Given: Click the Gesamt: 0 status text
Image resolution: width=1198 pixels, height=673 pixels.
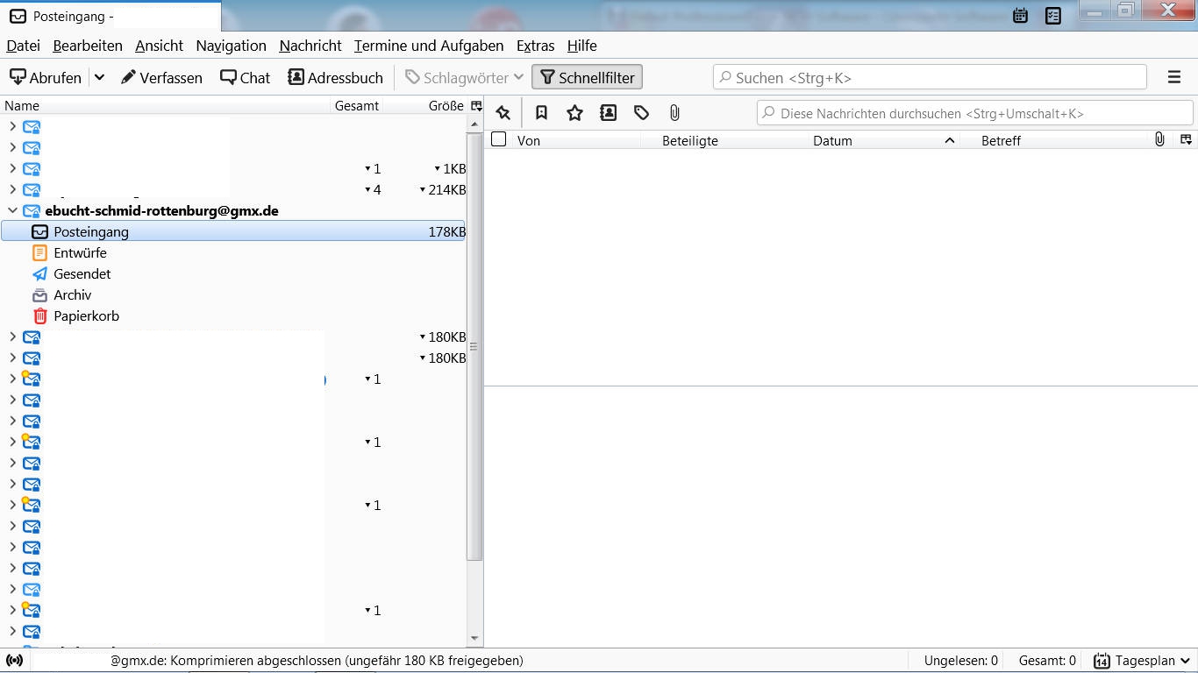Looking at the screenshot, I should [x=1047, y=661].
